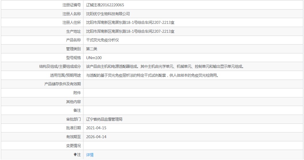Select model specification UNm100
The image size is (304, 160).
click(94, 58)
